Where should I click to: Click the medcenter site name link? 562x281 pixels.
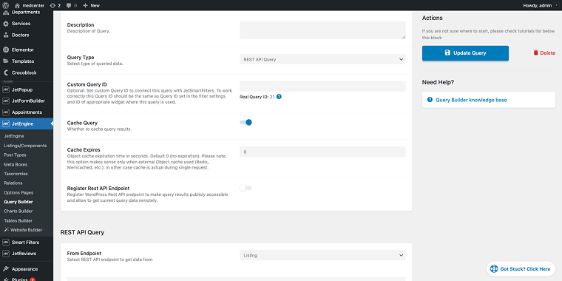pos(33,5)
